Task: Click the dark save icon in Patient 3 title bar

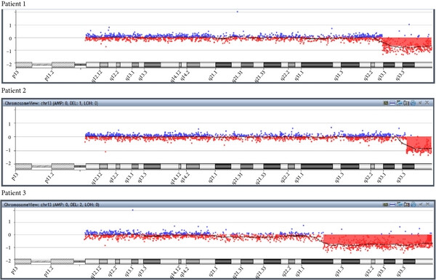Action: [x=406, y=205]
